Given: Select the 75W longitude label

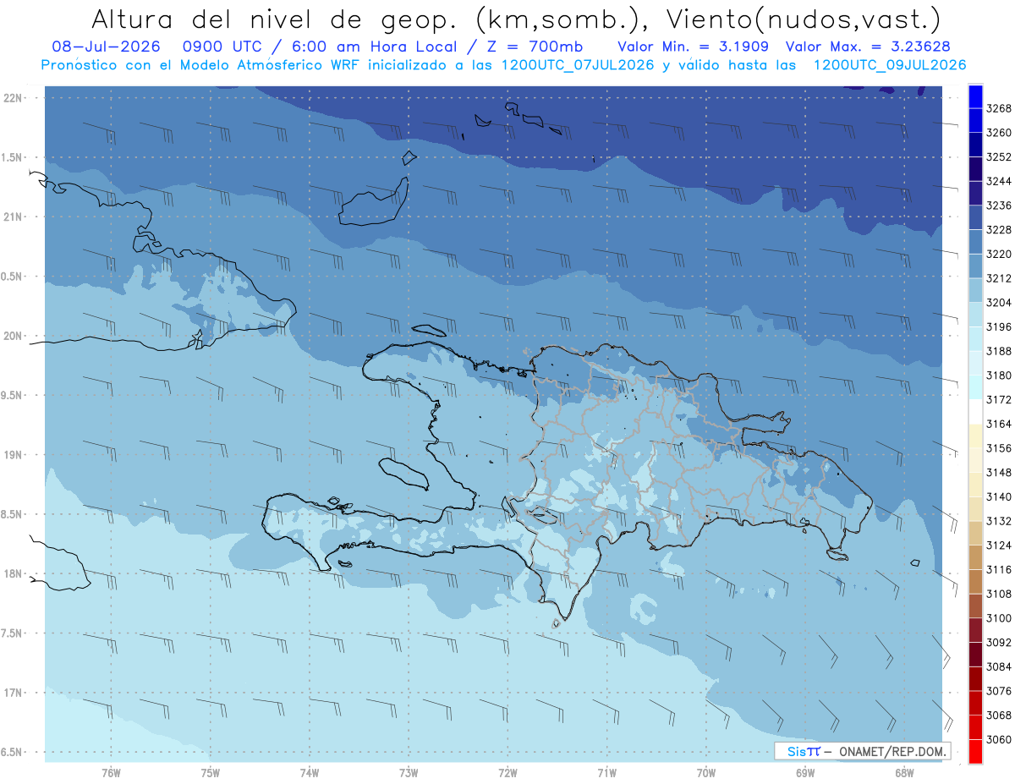Looking at the screenshot, I should pos(211,772).
